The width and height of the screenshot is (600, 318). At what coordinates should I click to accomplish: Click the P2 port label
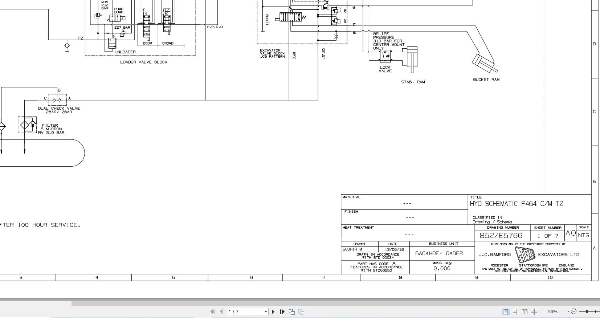click(81, 38)
